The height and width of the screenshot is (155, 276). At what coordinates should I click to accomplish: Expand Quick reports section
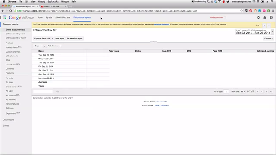tap(9, 120)
